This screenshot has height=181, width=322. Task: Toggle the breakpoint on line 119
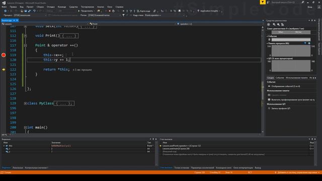tap(4, 55)
